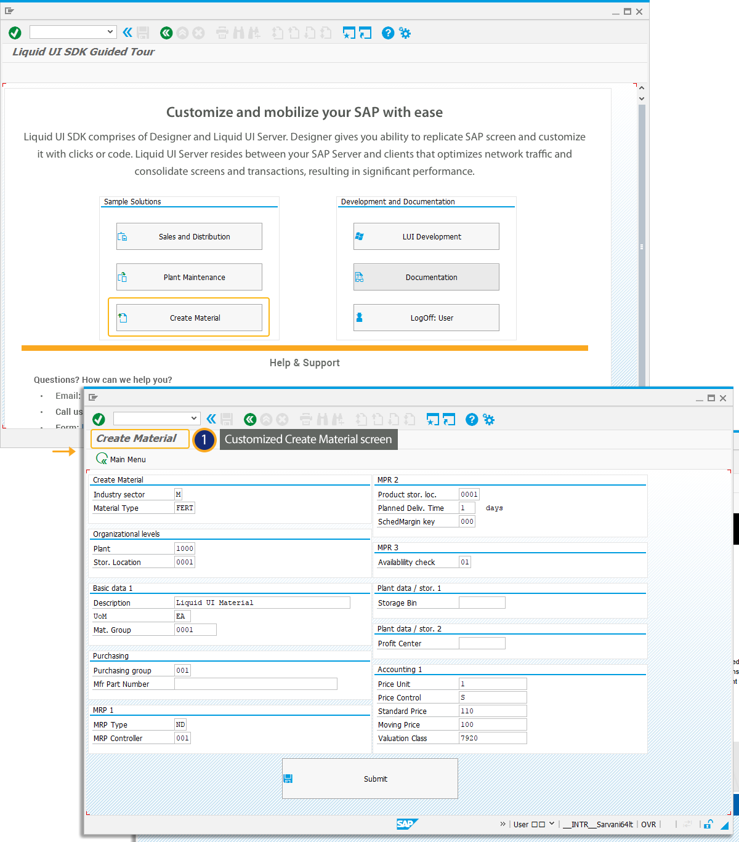Click the LogOff: User button
The width and height of the screenshot is (739, 842).
pos(426,318)
